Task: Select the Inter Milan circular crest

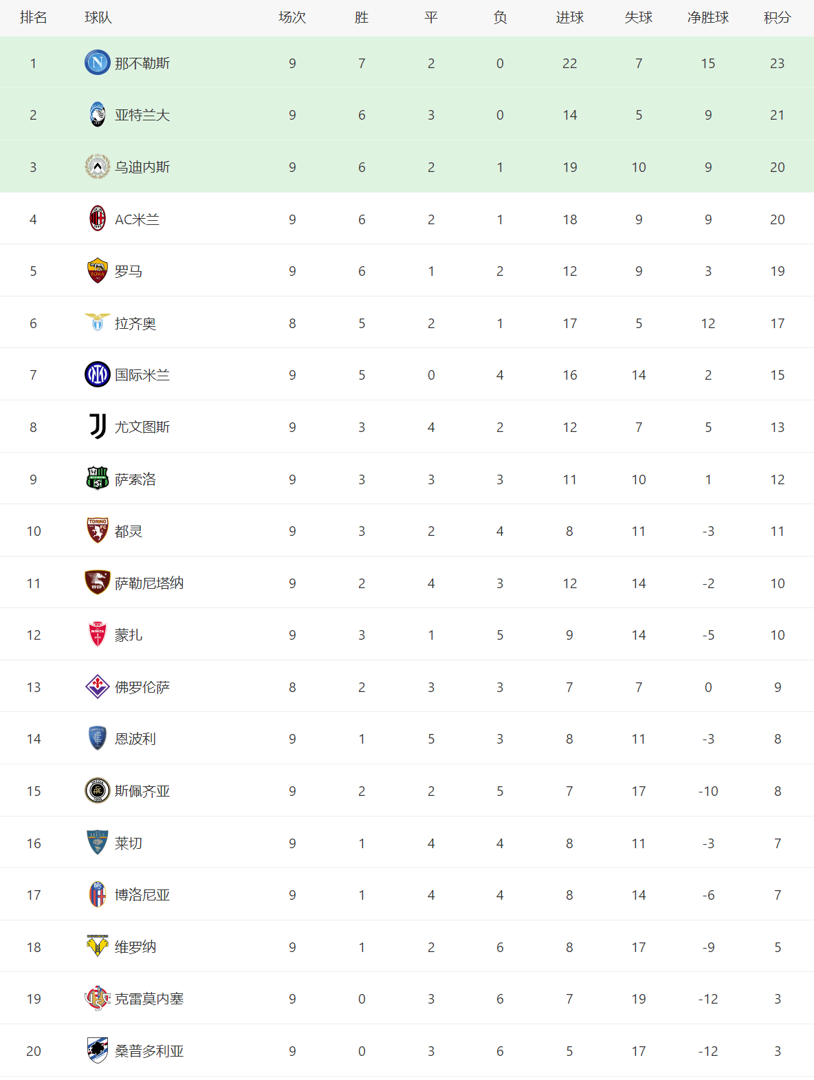Action: pos(98,375)
